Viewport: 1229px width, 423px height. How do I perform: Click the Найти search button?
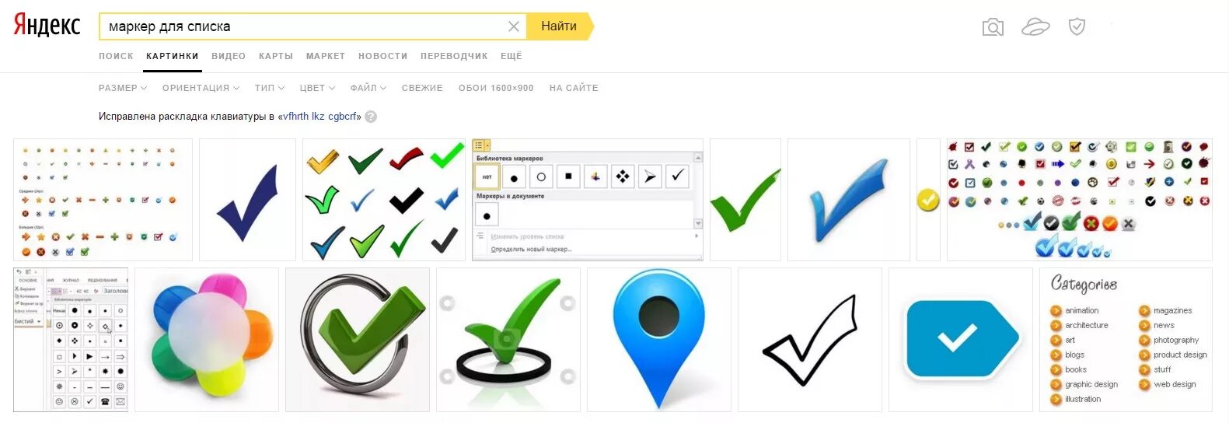tap(560, 26)
